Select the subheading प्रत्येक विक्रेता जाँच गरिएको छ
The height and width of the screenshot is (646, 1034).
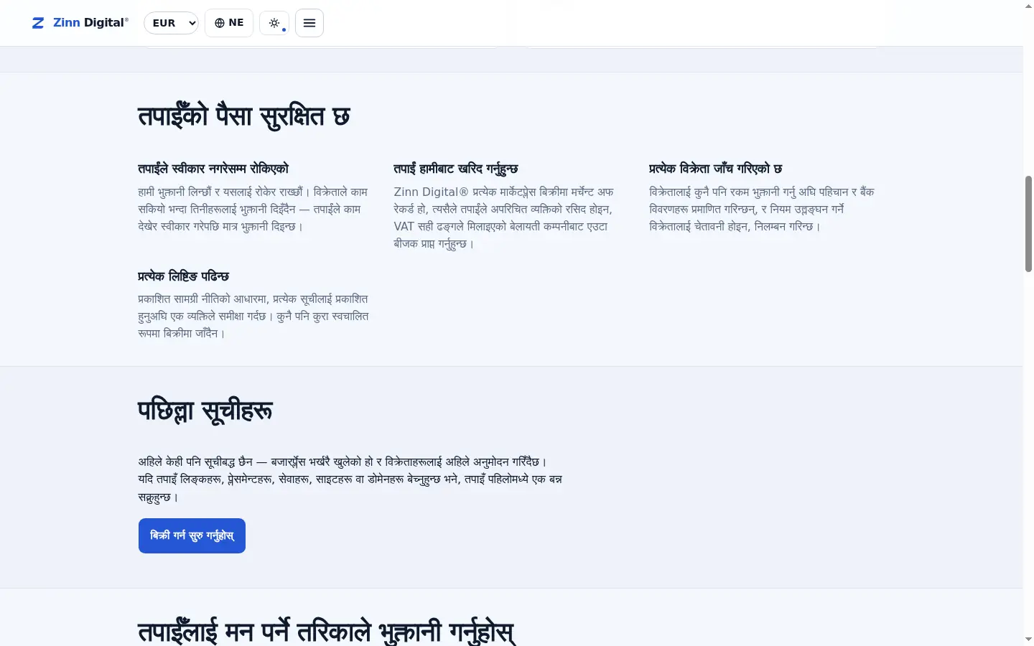click(715, 169)
